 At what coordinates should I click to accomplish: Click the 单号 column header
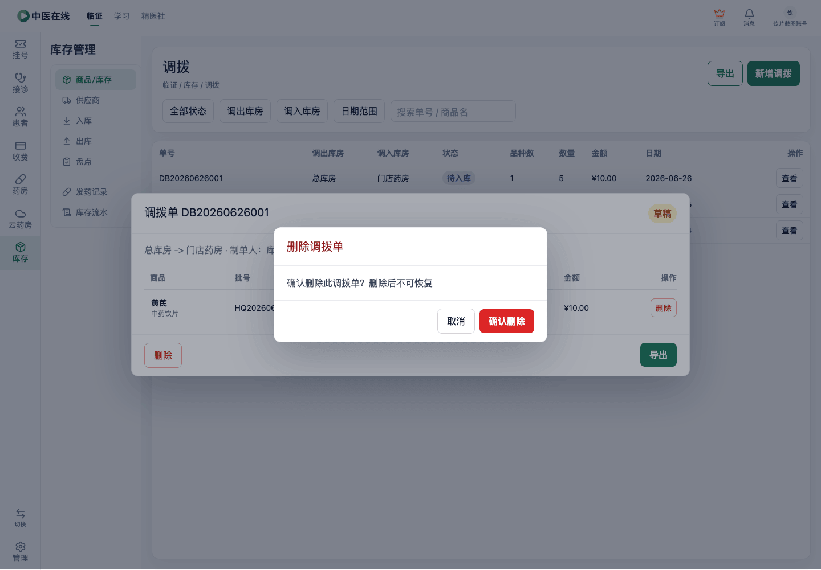click(x=167, y=153)
